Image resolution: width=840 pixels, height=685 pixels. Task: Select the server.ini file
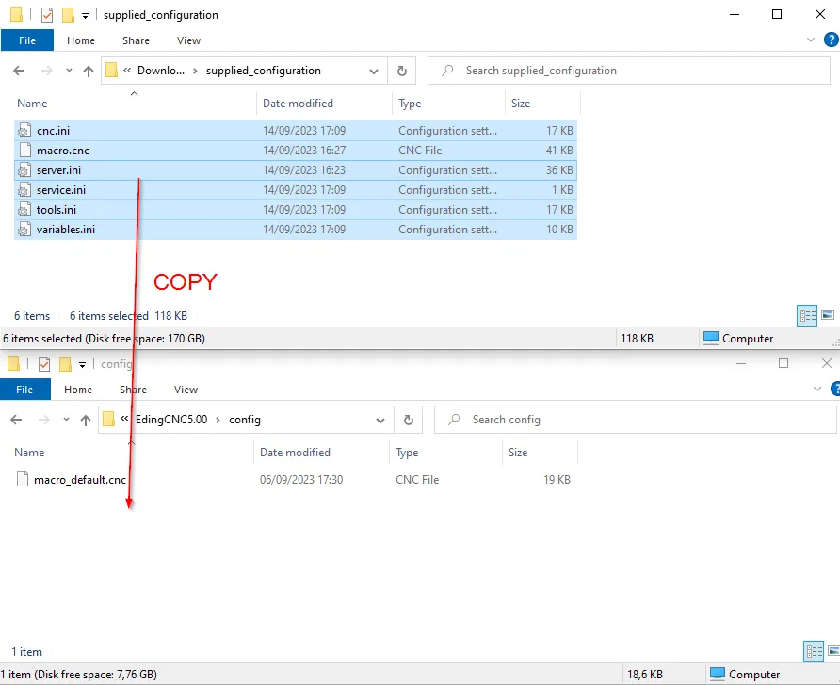click(x=296, y=170)
